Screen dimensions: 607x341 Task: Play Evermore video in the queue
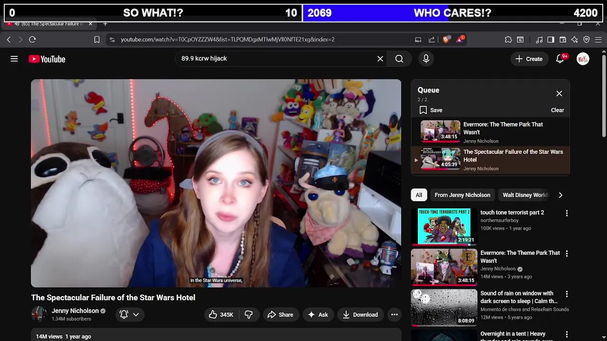(490, 133)
